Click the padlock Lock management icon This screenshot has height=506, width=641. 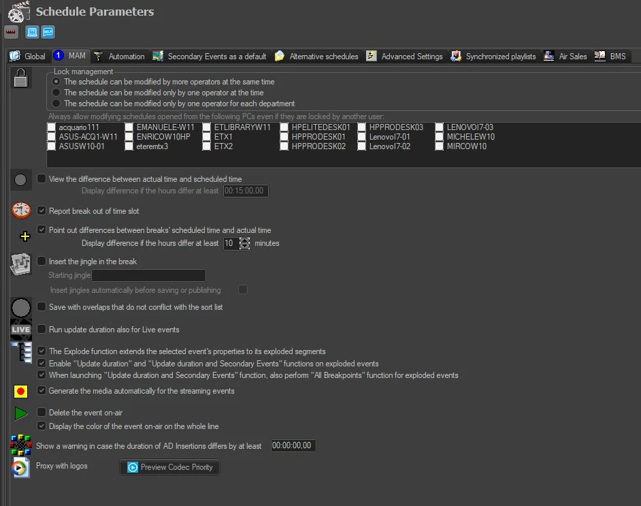(x=21, y=80)
